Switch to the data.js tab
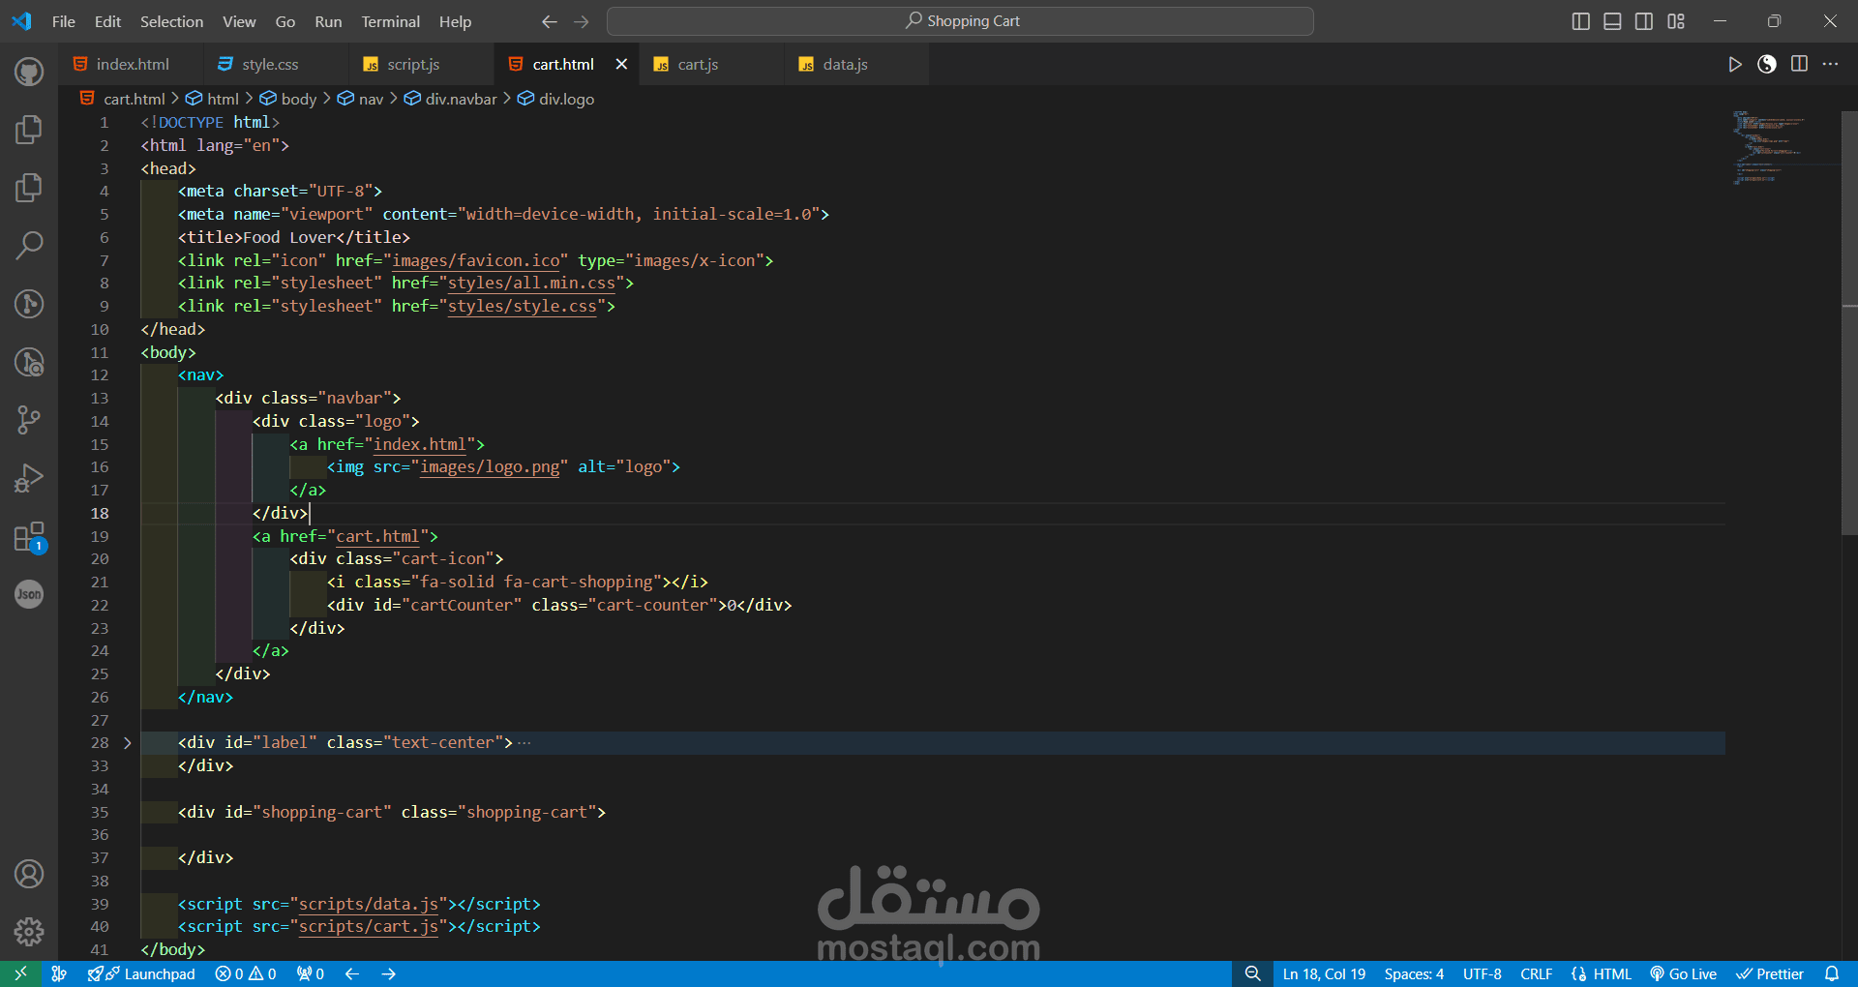This screenshot has width=1858, height=987. click(x=856, y=64)
